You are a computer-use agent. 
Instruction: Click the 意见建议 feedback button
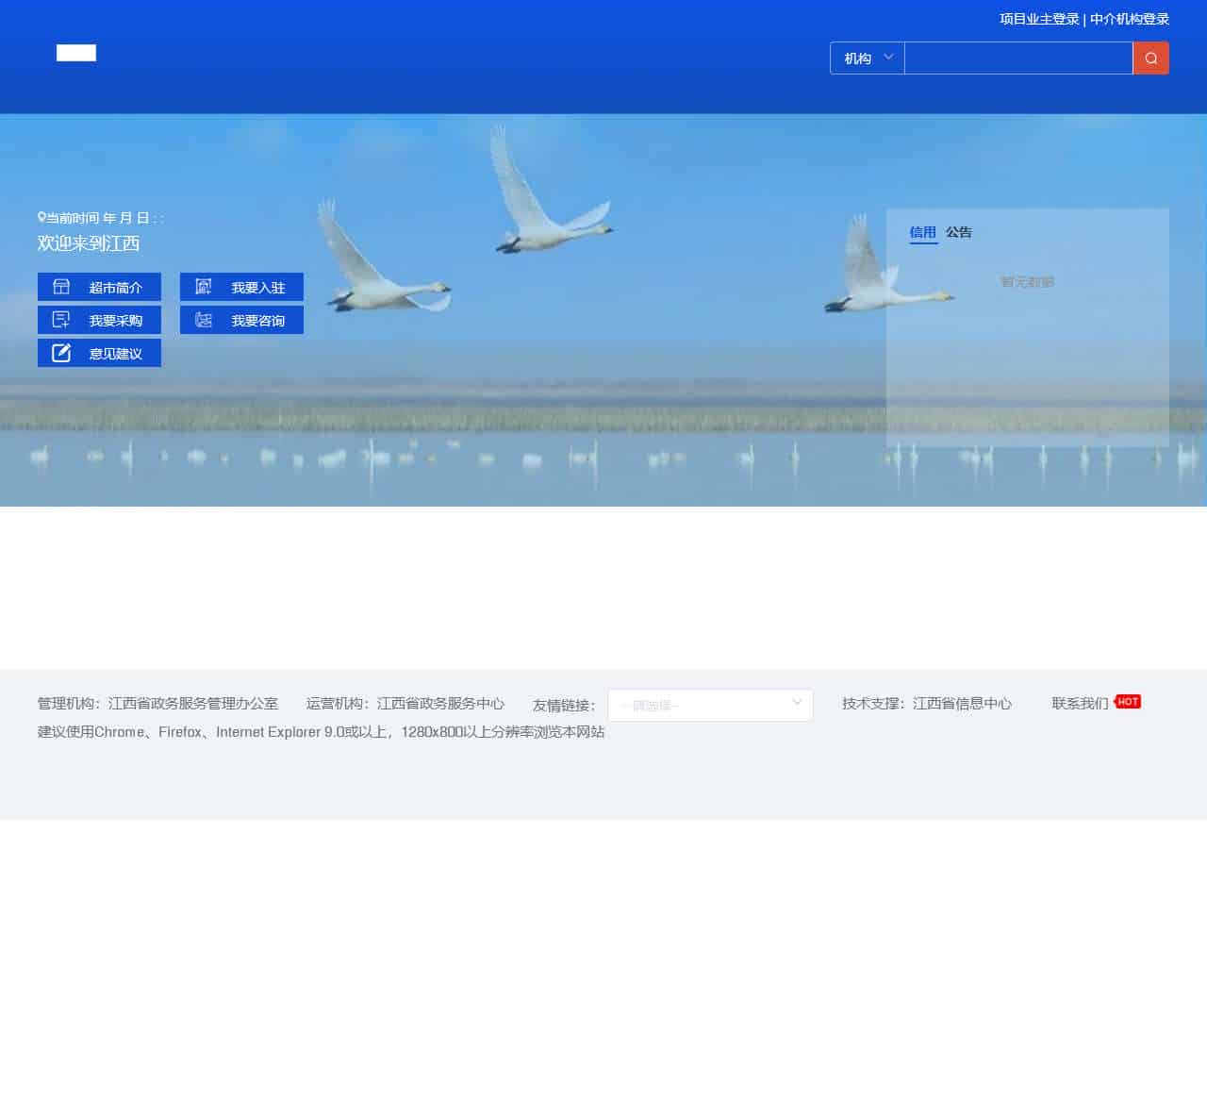click(99, 352)
